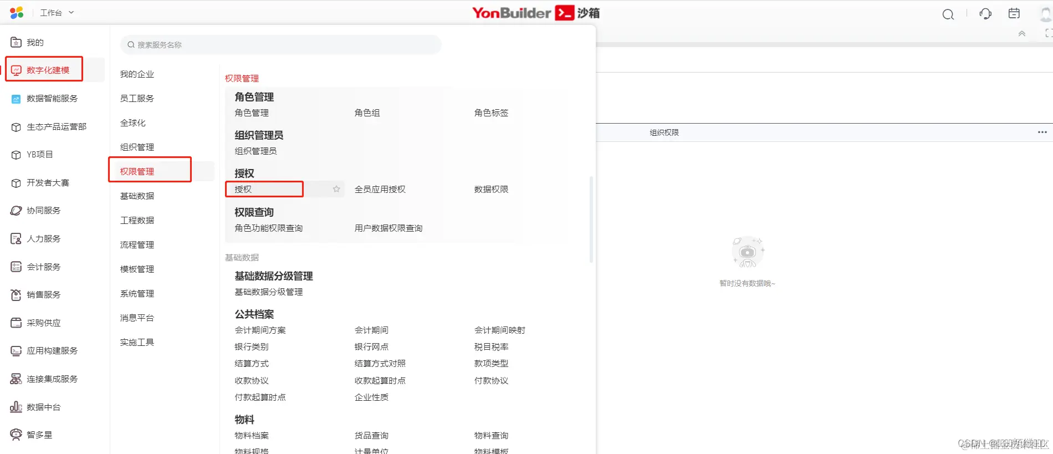The image size is (1053, 454).
Task: Click the service panel vertical scrollbar
Action: (591, 220)
